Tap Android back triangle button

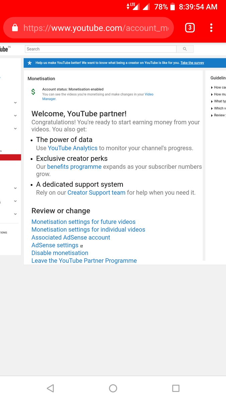click(x=51, y=388)
